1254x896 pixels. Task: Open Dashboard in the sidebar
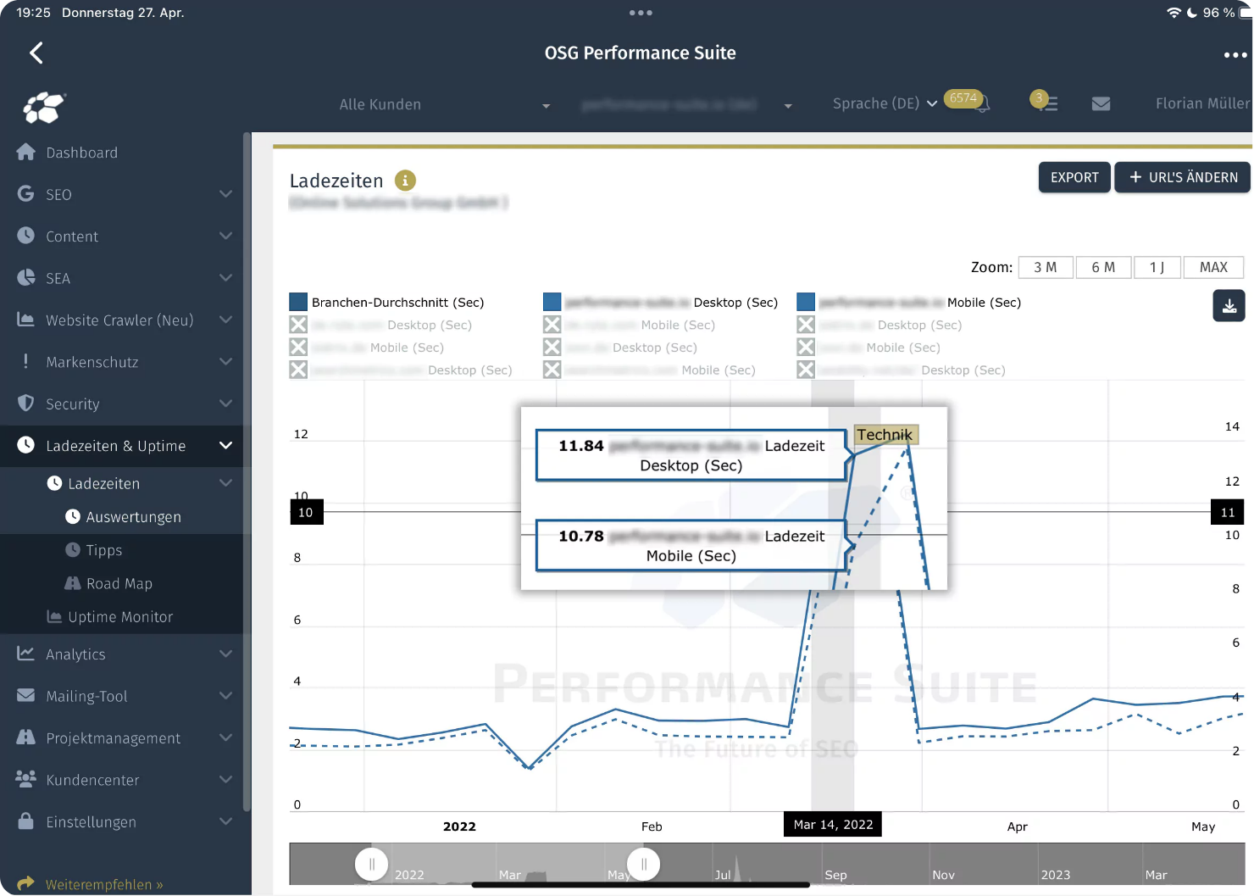pyautogui.click(x=81, y=153)
